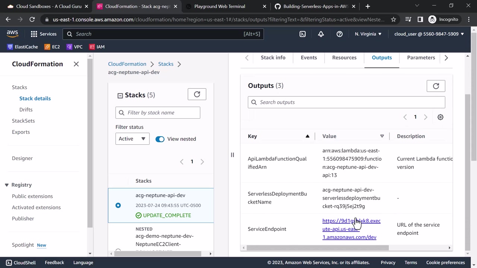Viewport: 477px width, 268px height.
Task: Open Public extensions in the sidebar
Action: coord(32,197)
